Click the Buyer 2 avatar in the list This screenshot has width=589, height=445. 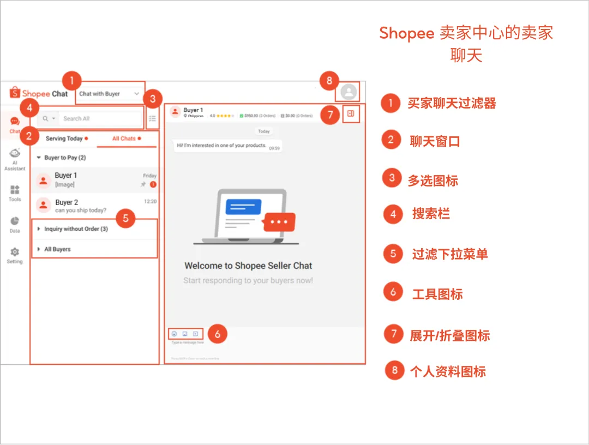click(43, 205)
